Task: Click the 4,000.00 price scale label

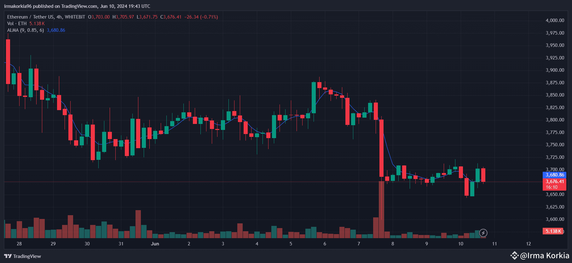Action: (x=555, y=20)
